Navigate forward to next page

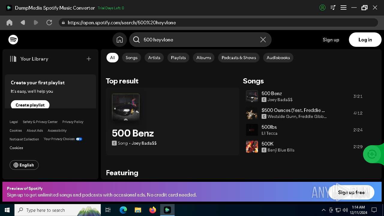coord(36,22)
